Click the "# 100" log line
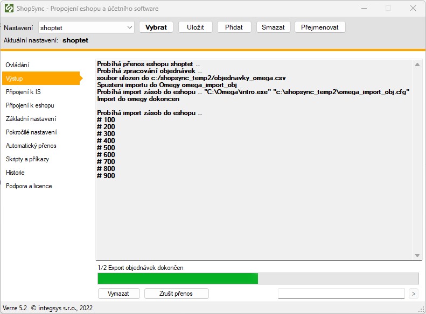 point(106,120)
